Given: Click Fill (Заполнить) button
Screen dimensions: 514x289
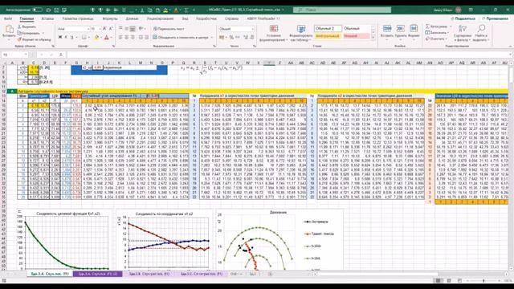Looking at the screenshot, I should [x=437, y=32].
